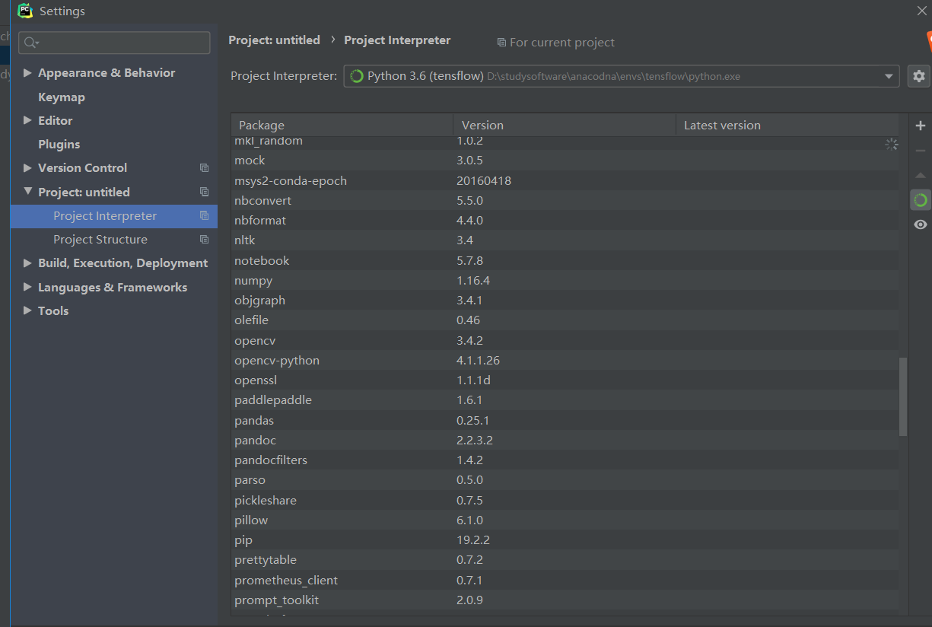Image resolution: width=932 pixels, height=627 pixels.
Task: Select the numpy package row
Action: (565, 281)
